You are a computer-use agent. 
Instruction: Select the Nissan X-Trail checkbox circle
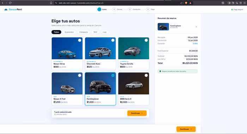pos(79,75)
